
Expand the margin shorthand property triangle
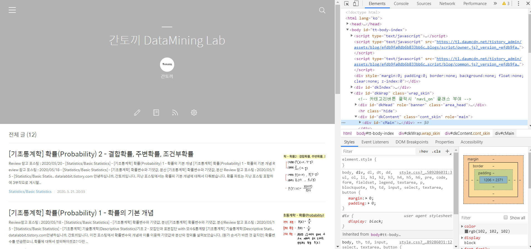pos(366,198)
